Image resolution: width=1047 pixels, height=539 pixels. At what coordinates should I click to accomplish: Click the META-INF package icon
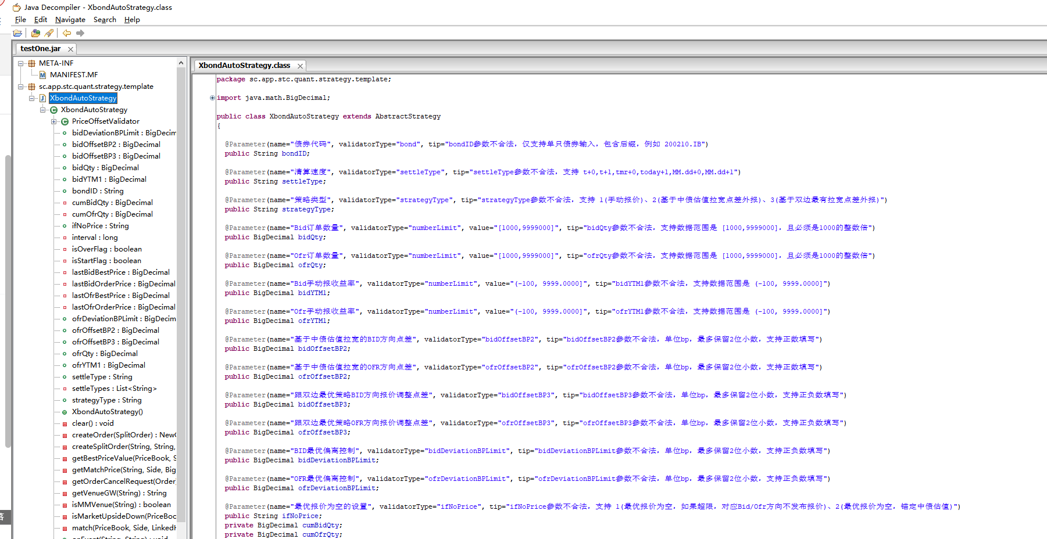tap(32, 63)
